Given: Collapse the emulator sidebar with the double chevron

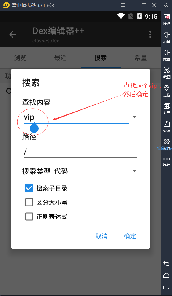Looking at the screenshot, I should click(166, 5).
